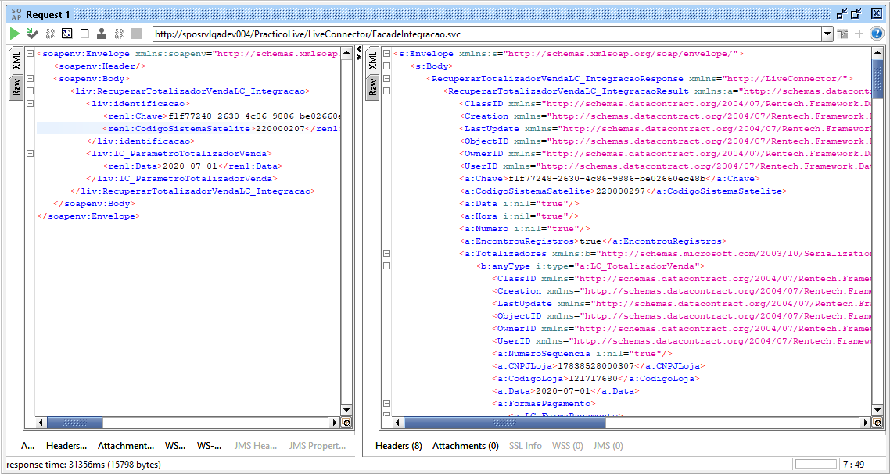This screenshot has height=474, width=890.
Task: Collapse liv:RecuperarTotalizadorVendaLC_Integracao request node
Action: coord(30,91)
